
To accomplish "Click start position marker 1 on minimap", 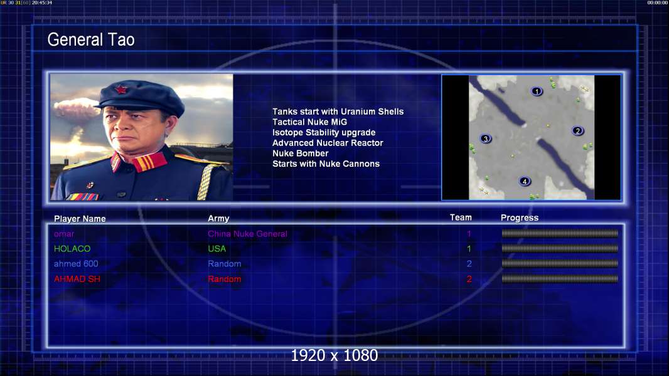I will click(x=537, y=91).
